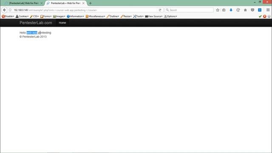Close the 'PentesterLab » Web for Pen' tab

(x=83, y=3)
